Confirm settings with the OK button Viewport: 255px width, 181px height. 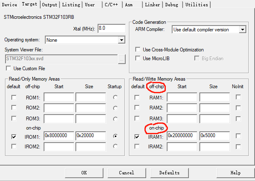84,173
